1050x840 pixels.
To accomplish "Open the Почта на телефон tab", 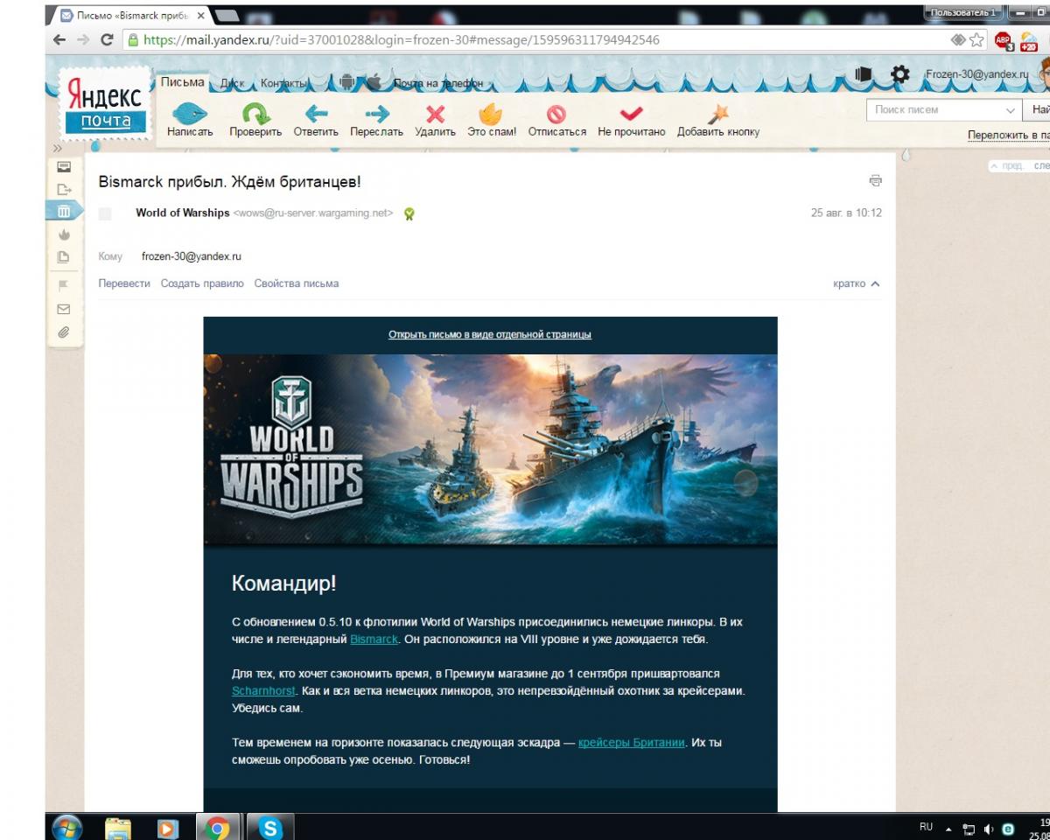I will pyautogui.click(x=438, y=83).
